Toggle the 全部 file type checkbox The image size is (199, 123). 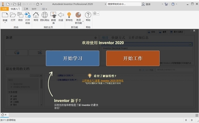(x=11, y=96)
